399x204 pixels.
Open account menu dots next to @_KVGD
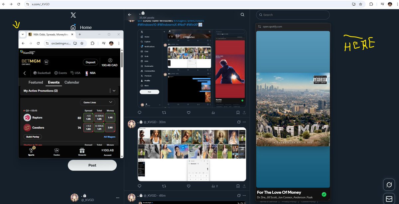(117, 198)
